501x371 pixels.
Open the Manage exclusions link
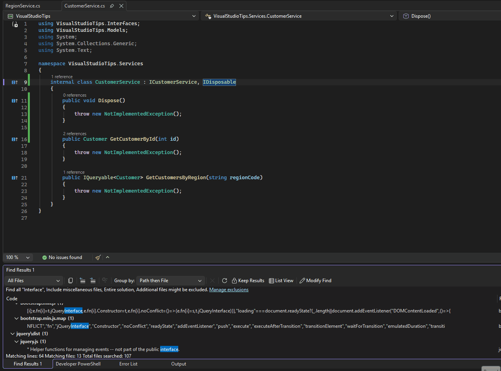[229, 290]
